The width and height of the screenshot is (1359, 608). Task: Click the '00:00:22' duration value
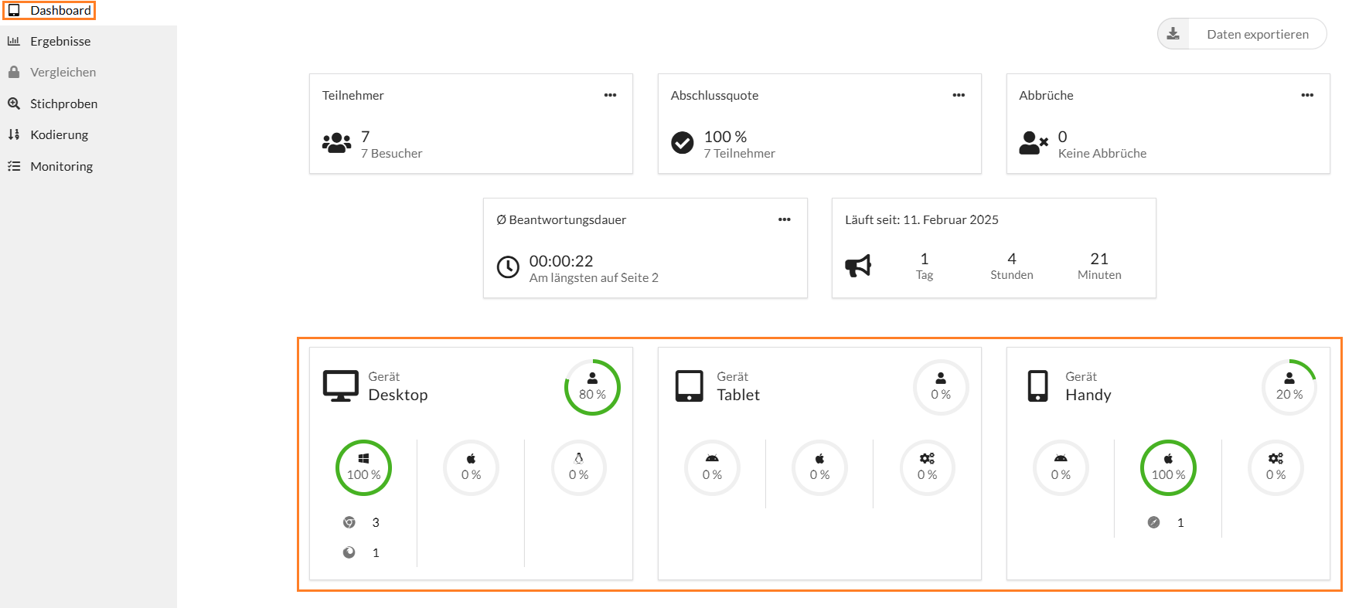(x=561, y=261)
